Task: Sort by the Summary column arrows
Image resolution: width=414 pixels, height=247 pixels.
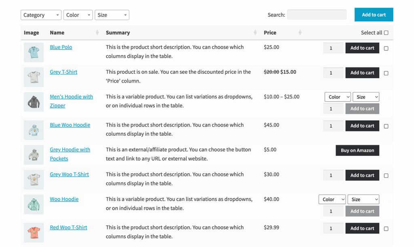Action: click(255, 33)
